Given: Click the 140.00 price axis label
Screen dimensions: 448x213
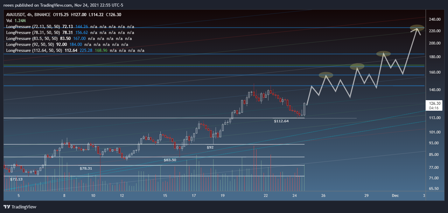Looking at the screenshot, I should (434, 90).
